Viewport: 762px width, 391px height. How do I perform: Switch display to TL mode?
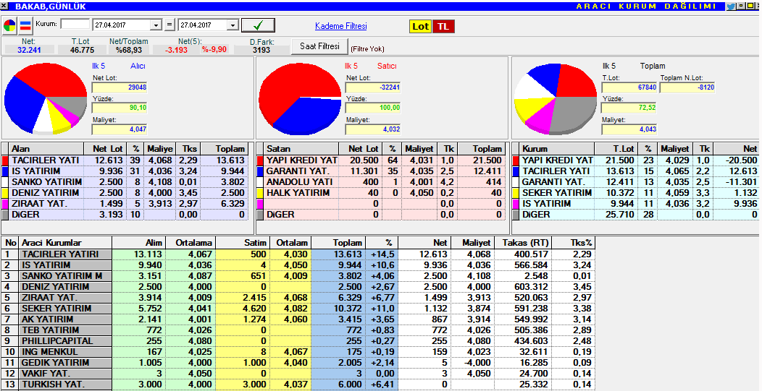coord(443,27)
